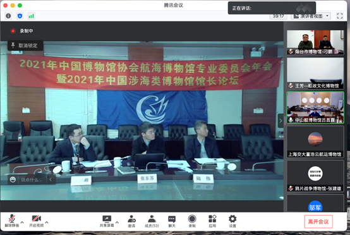Leave the meeting with the red 离开会议 button
Viewport: 350px width, 235px height.
[x=318, y=221]
